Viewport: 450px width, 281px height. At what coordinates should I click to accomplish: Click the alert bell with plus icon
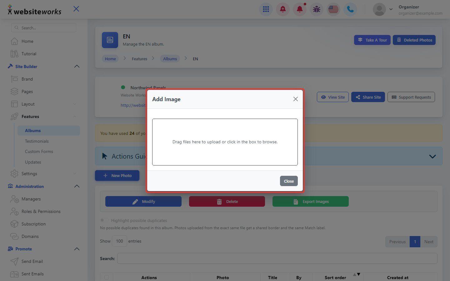(283, 9)
